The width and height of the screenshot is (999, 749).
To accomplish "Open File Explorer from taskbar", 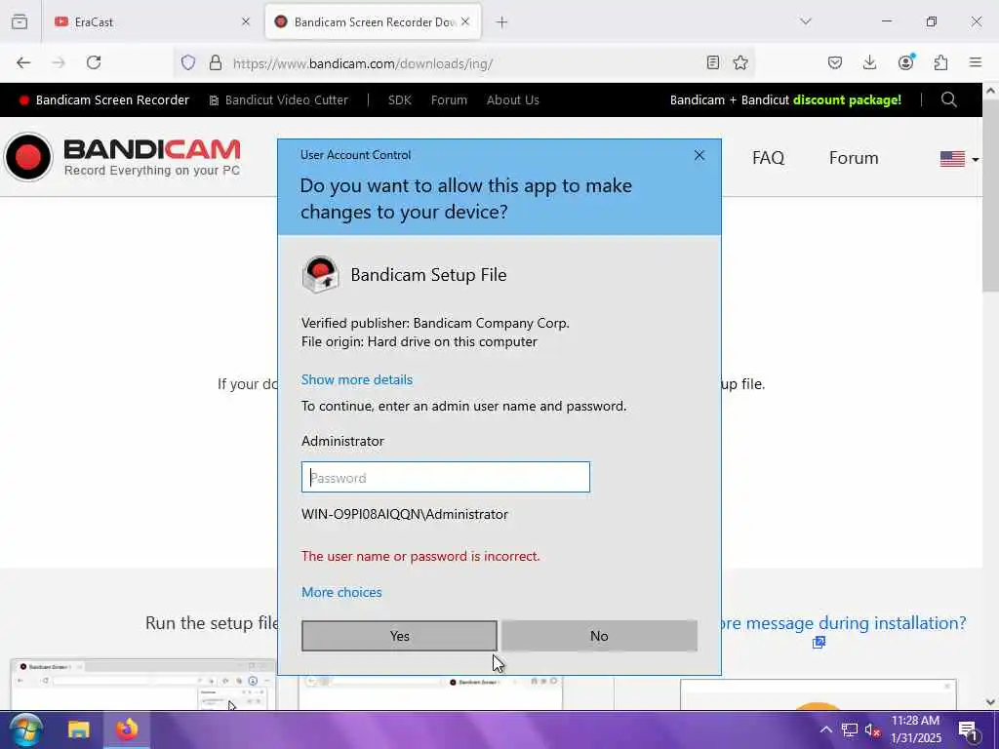I will [x=79, y=729].
